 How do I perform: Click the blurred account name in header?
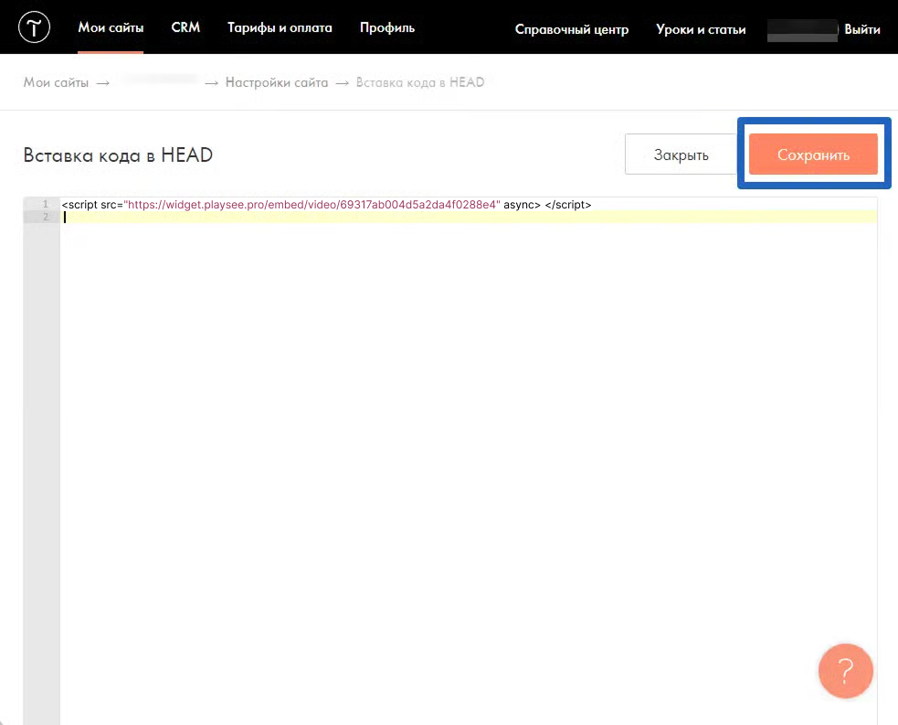[x=802, y=29]
